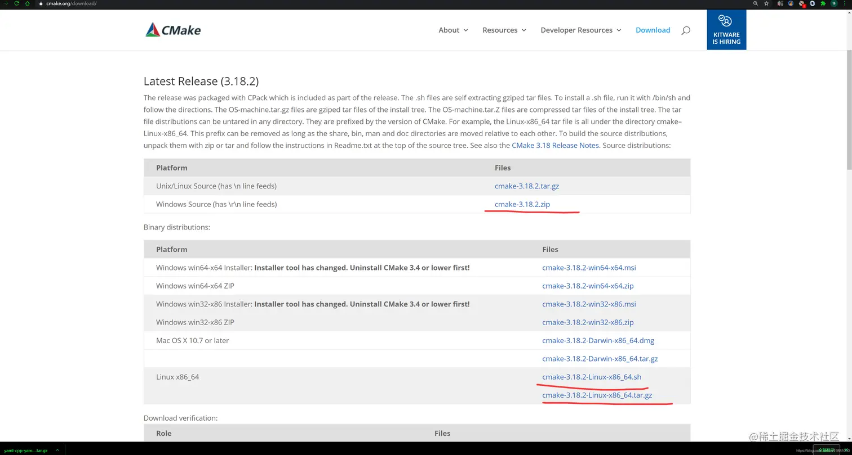
Task: Download cmake-3.18.2-Linux-x86_64.sh
Action: (x=592, y=377)
